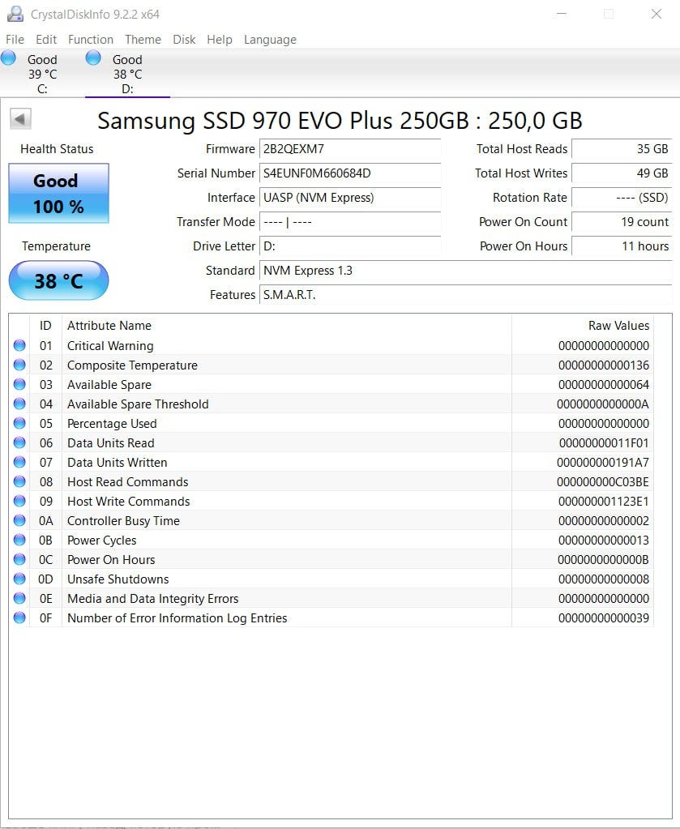Click raw value 00000000000039
The image size is (680, 829).
click(x=604, y=618)
